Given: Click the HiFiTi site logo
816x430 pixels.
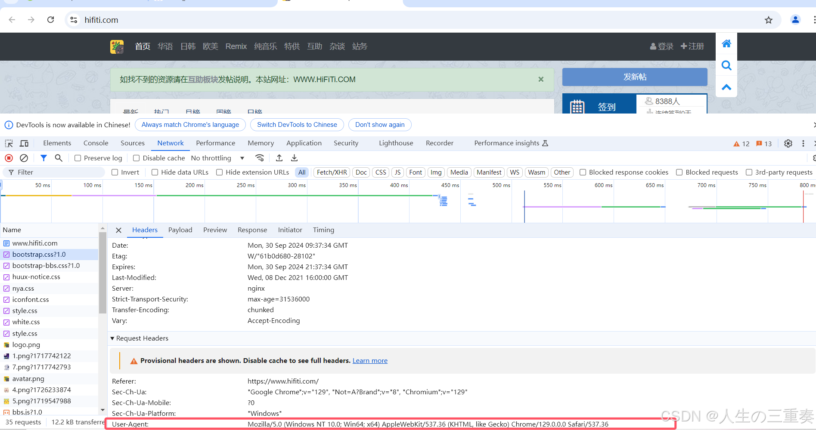Looking at the screenshot, I should point(117,46).
